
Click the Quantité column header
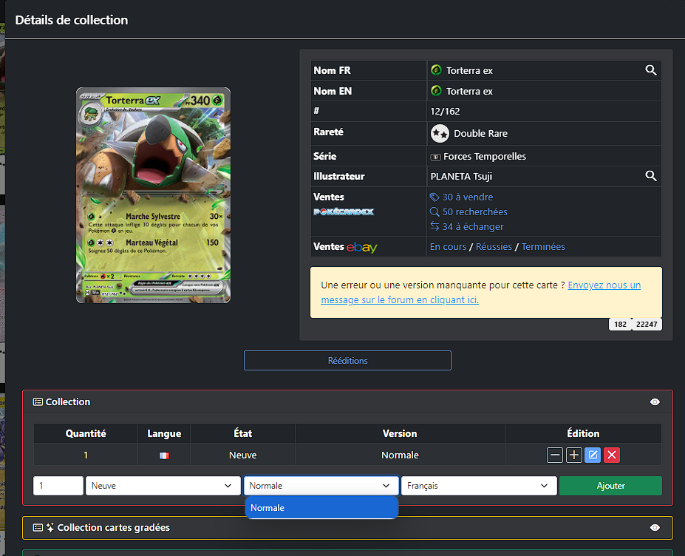[x=86, y=433]
